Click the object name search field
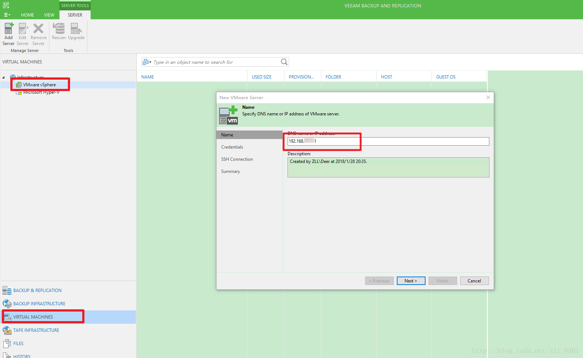Image resolution: width=583 pixels, height=358 pixels. click(216, 62)
